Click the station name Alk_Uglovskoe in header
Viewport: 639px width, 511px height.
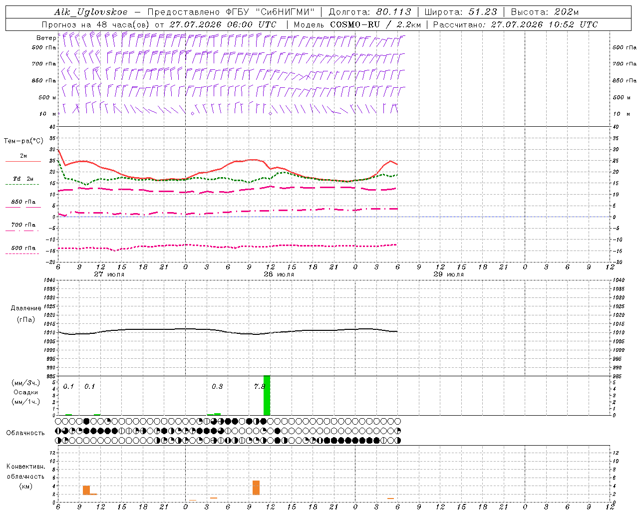click(91, 12)
